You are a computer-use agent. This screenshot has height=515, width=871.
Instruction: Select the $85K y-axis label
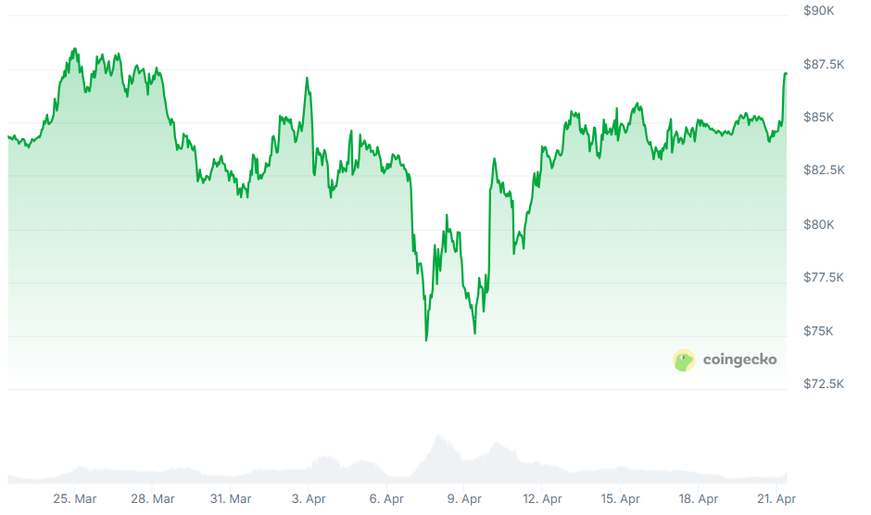coord(818,118)
